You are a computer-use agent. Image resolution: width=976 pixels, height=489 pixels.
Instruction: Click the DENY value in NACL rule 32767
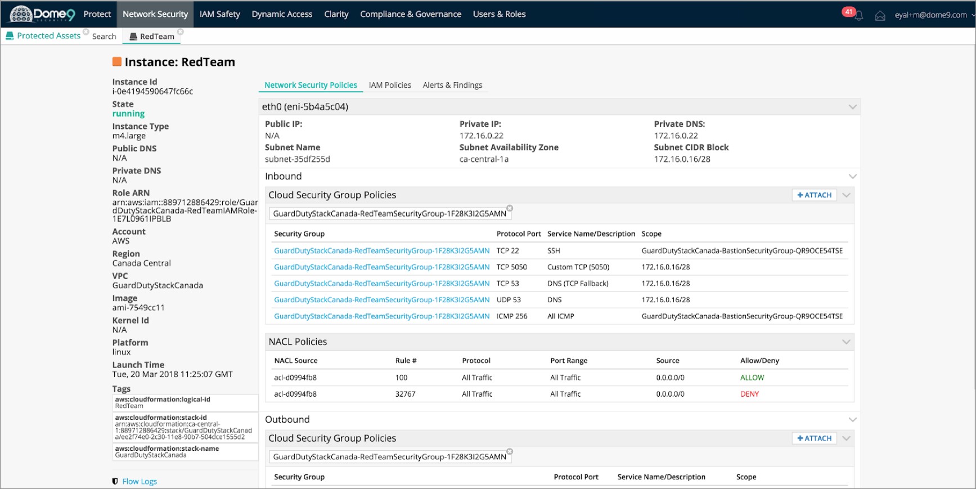pos(749,394)
